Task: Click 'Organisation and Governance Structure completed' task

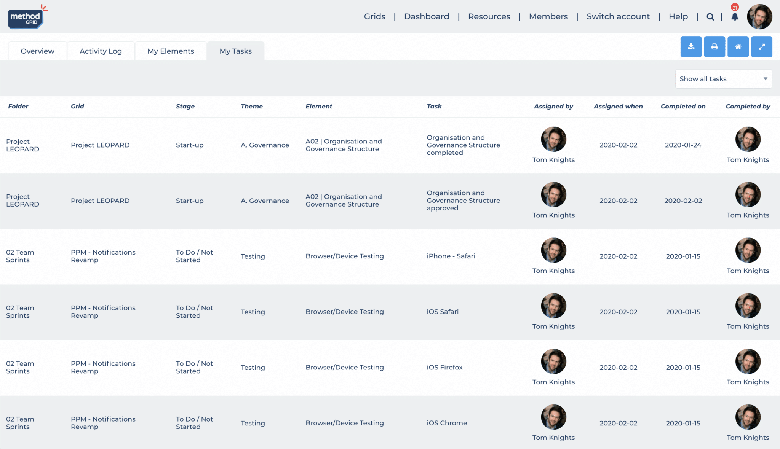Action: pos(464,145)
